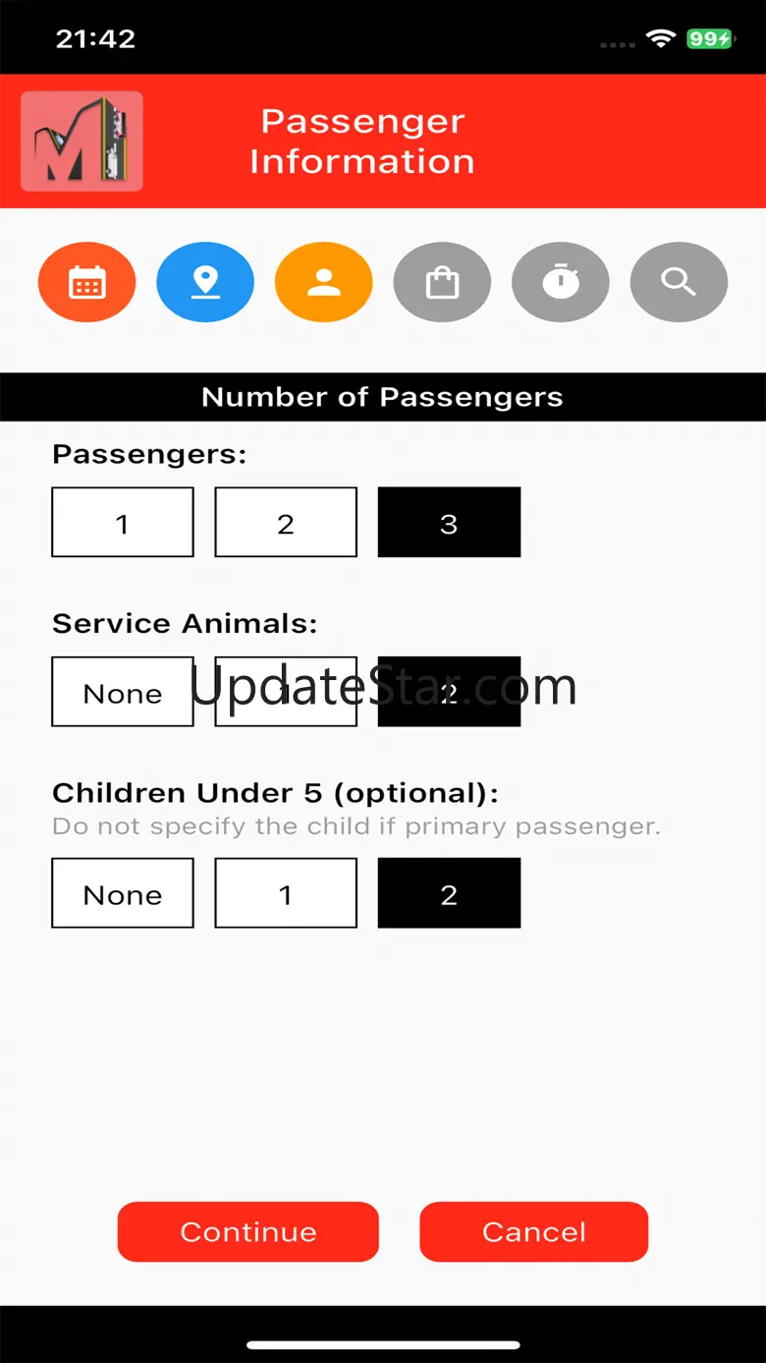Select the orange passenger person step icon
The width and height of the screenshot is (766, 1363).
323,283
